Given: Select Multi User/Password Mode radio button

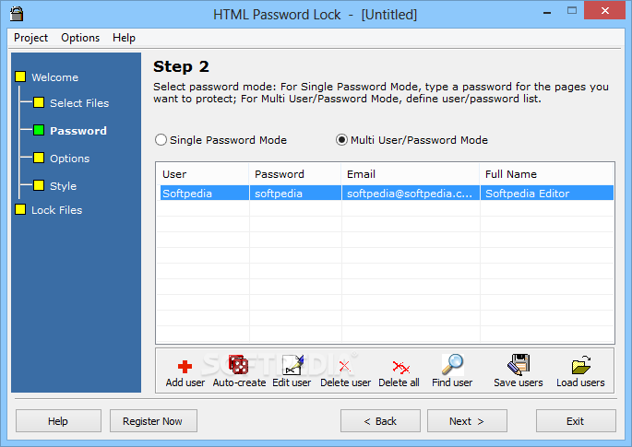Looking at the screenshot, I should tap(341, 140).
